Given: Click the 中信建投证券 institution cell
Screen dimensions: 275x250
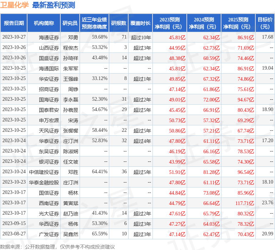Looking at the screenshot, I should [44, 172].
